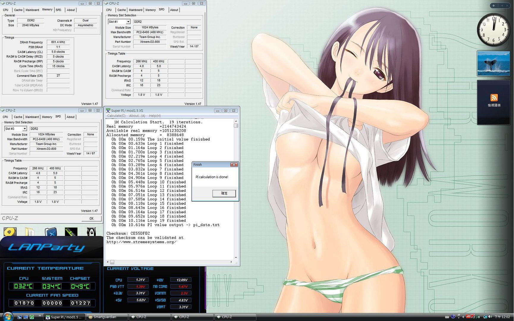Click the ATI tray icon
Screen dimensions: 514x321
click(468, 317)
